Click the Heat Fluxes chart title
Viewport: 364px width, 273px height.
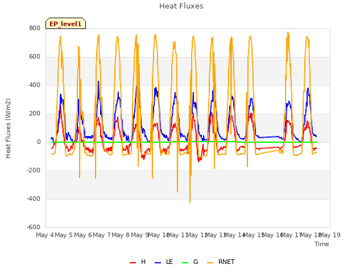(181, 6)
